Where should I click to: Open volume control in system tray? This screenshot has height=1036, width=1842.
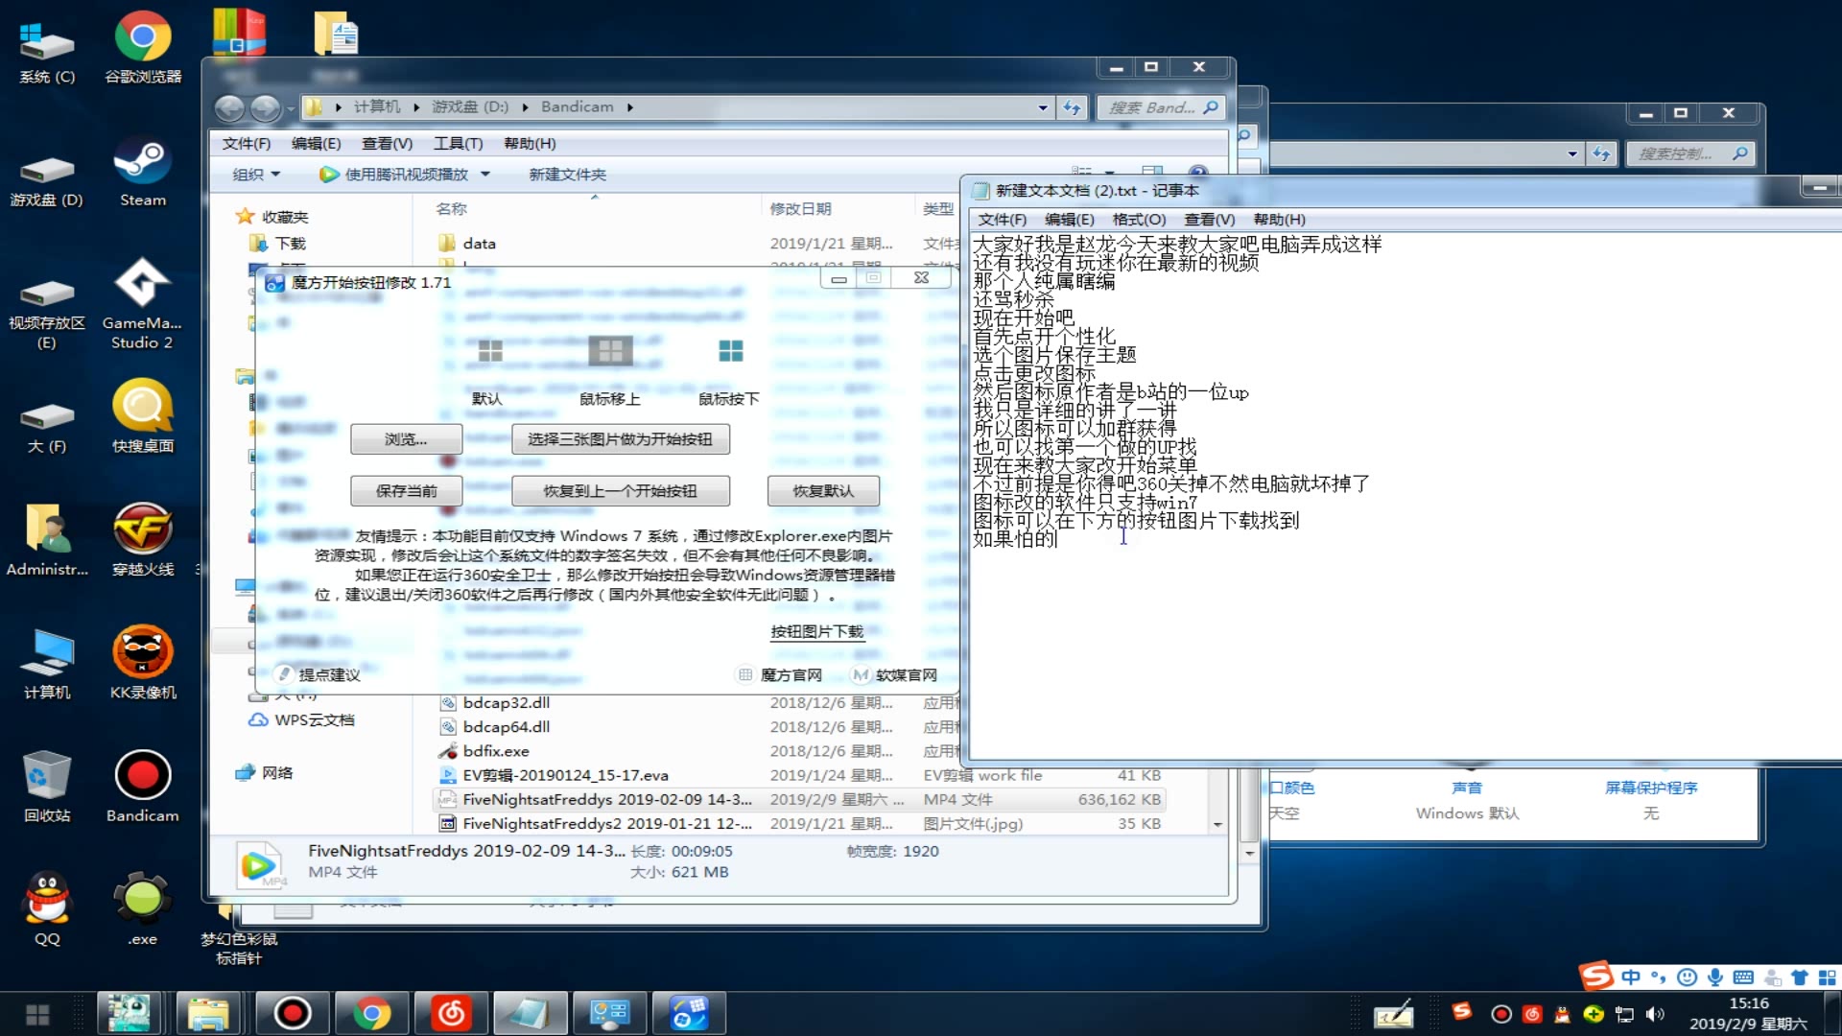(1655, 1015)
